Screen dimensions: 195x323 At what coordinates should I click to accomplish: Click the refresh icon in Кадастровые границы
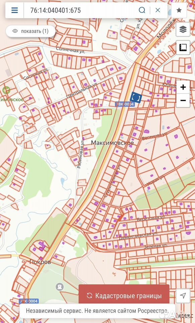pyautogui.click(x=89, y=296)
